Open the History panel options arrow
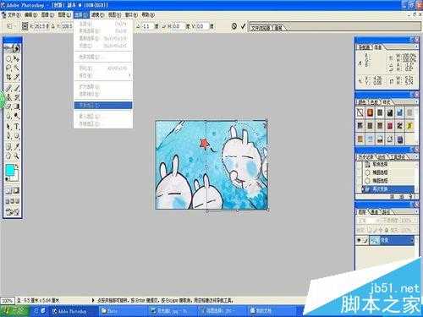This screenshot has width=423, height=317. pos(416,156)
